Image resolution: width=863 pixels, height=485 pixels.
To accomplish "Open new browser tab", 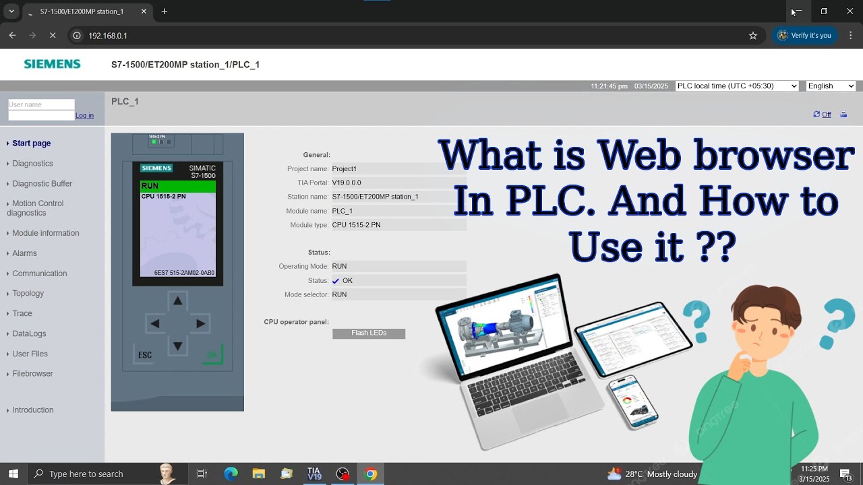I will 164,11.
